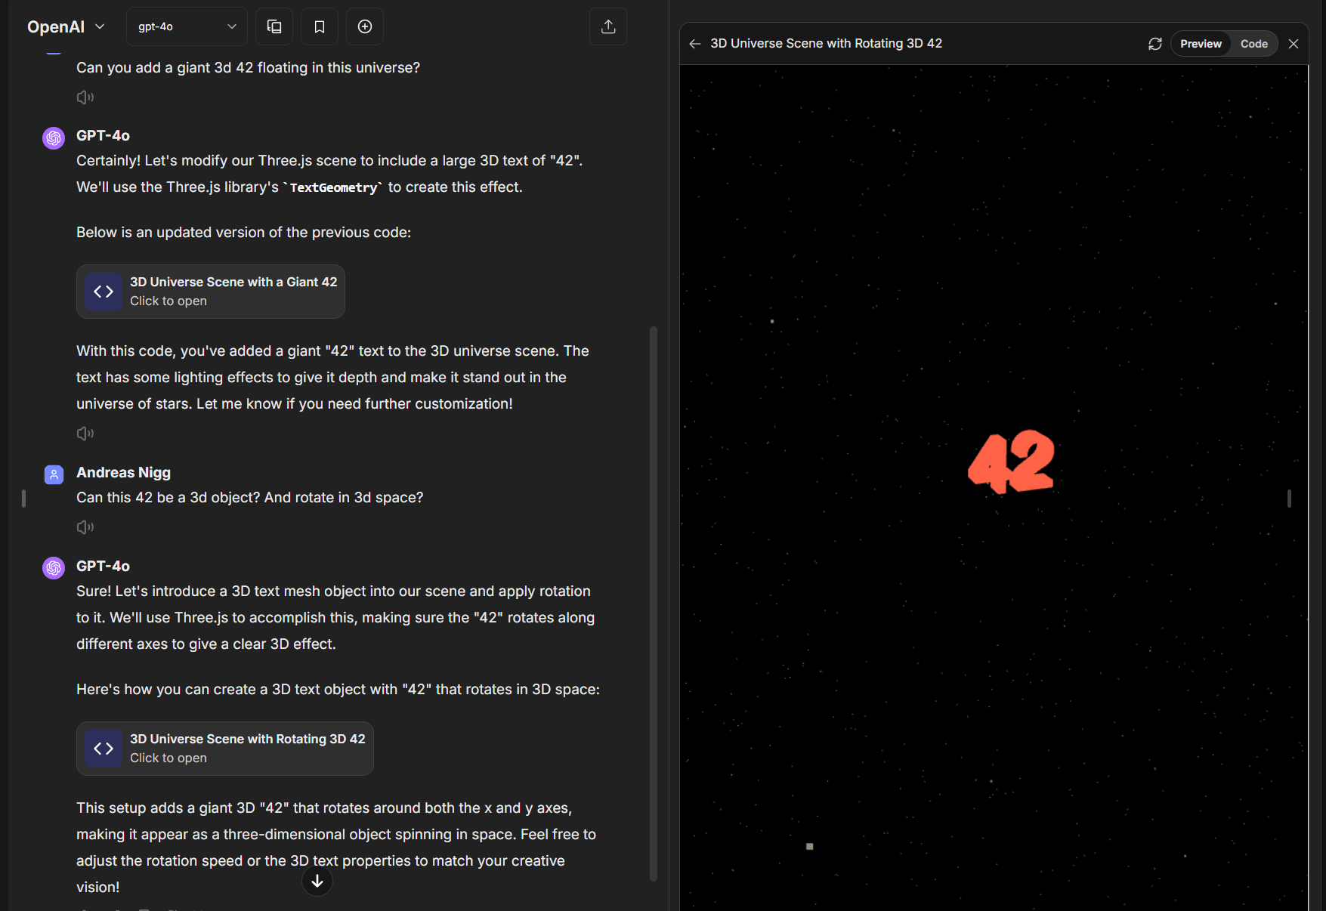The image size is (1326, 911).
Task: Click speaker icon under "Can this 42 be a 3d object"
Action: [x=85, y=527]
